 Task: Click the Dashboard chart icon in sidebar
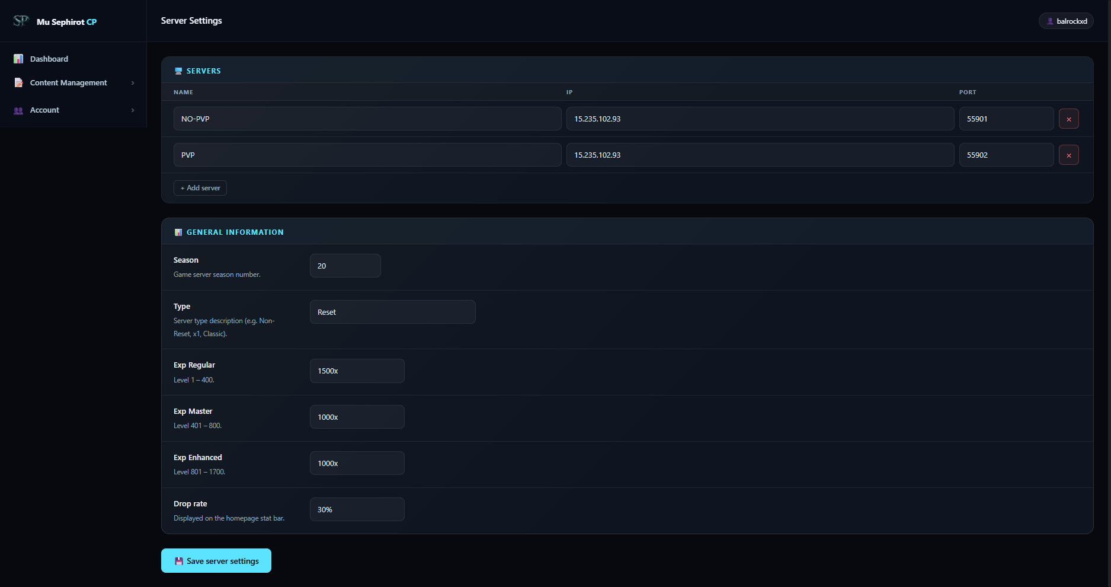coord(18,59)
